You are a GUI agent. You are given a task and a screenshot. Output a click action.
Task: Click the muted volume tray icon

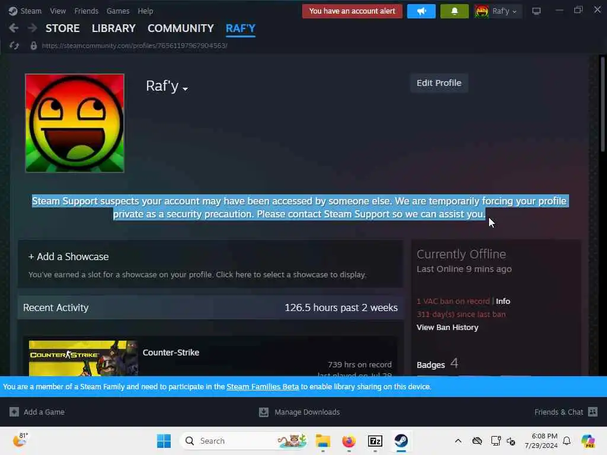(511, 441)
